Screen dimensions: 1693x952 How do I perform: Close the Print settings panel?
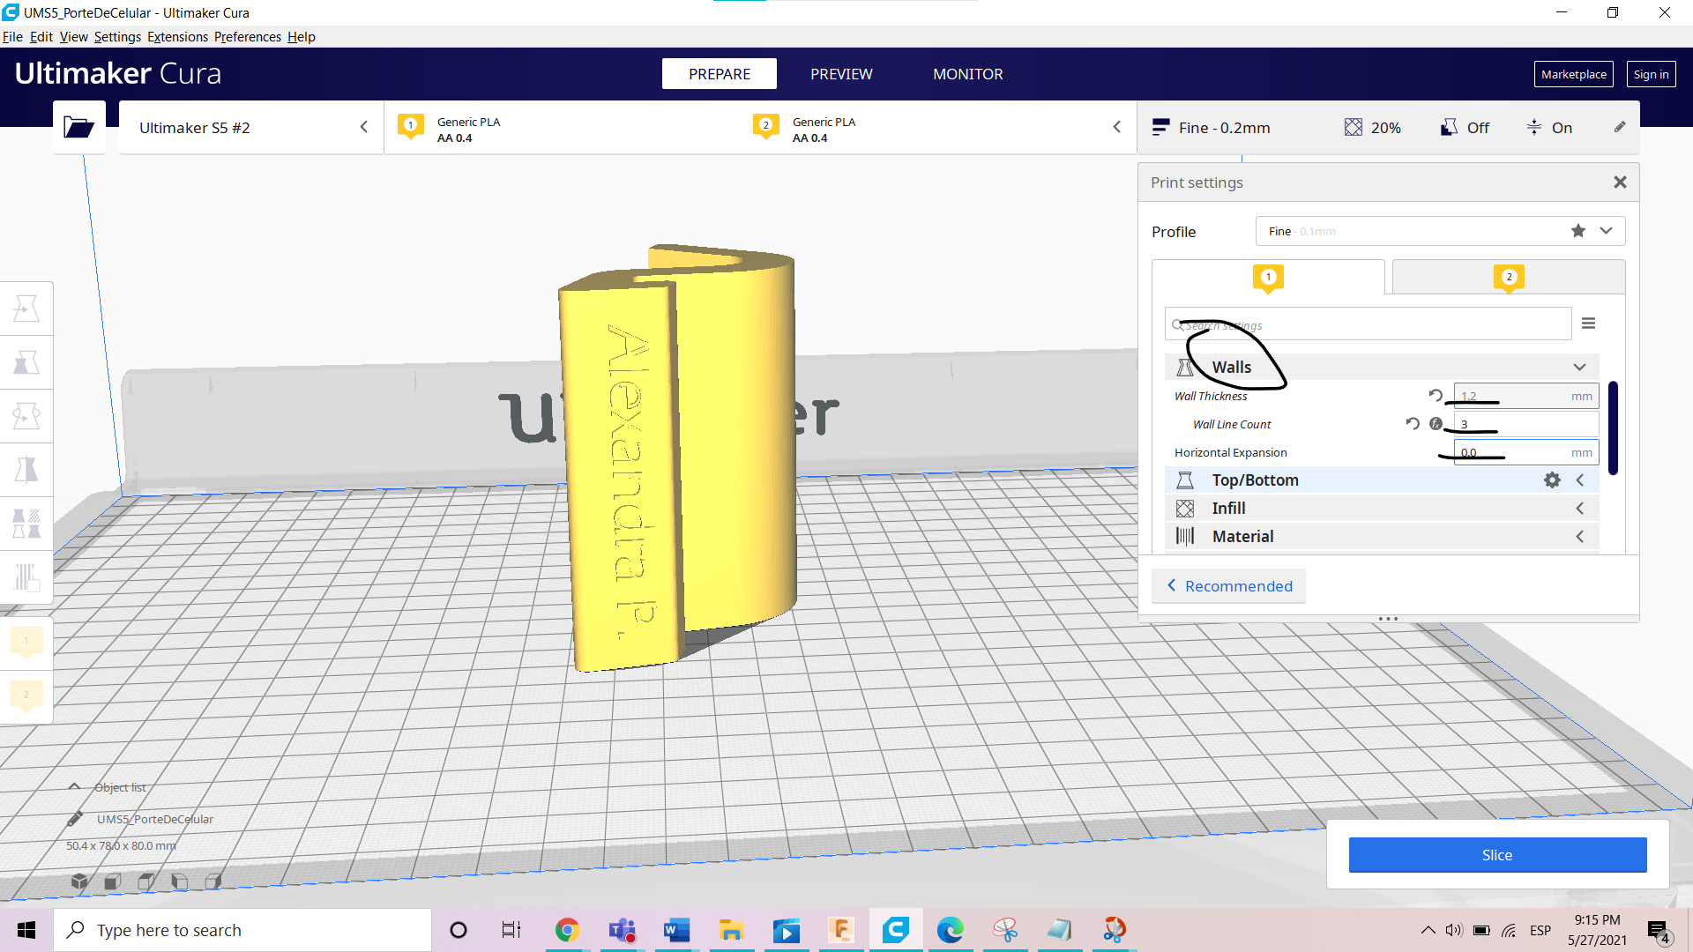[x=1620, y=182]
